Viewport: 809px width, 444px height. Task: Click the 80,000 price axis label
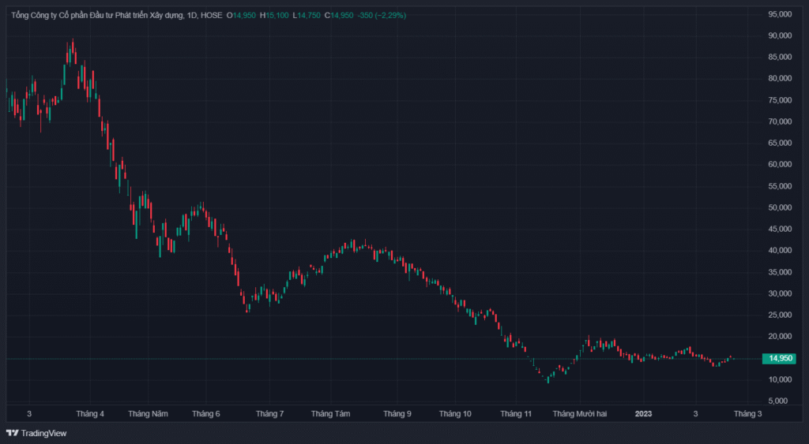click(x=780, y=78)
